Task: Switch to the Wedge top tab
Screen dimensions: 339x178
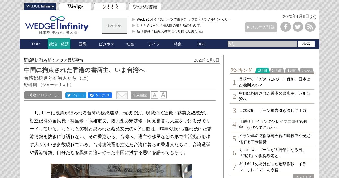Action: click(75, 6)
